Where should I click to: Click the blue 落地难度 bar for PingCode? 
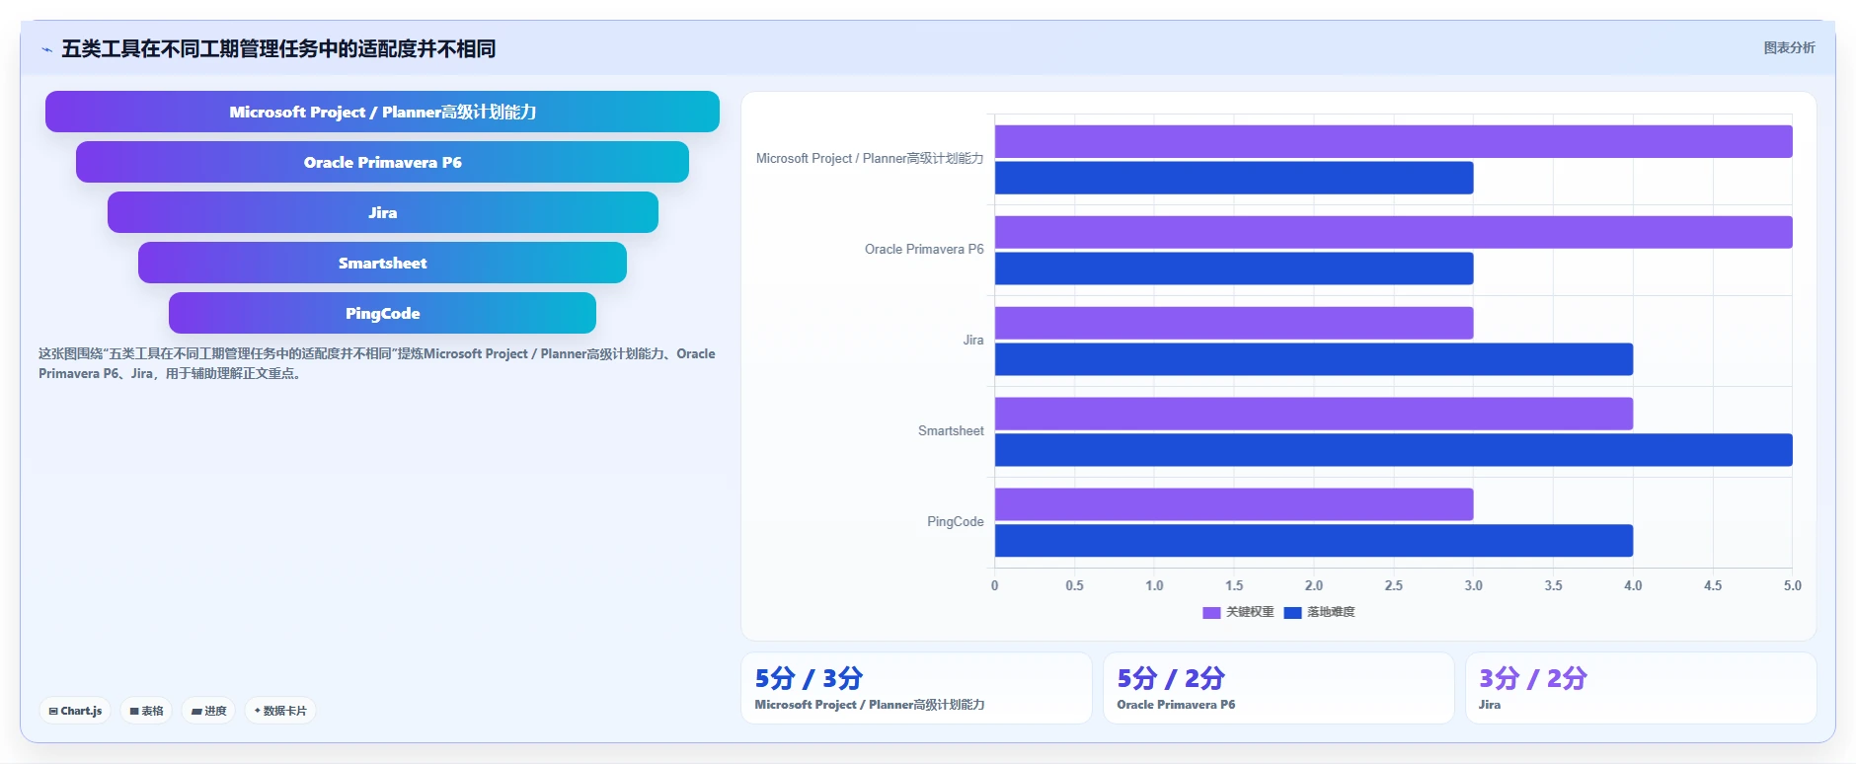click(x=1314, y=541)
